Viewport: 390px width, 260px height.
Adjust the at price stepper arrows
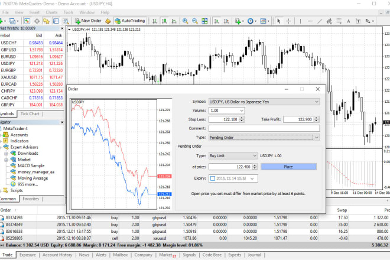[255, 167]
